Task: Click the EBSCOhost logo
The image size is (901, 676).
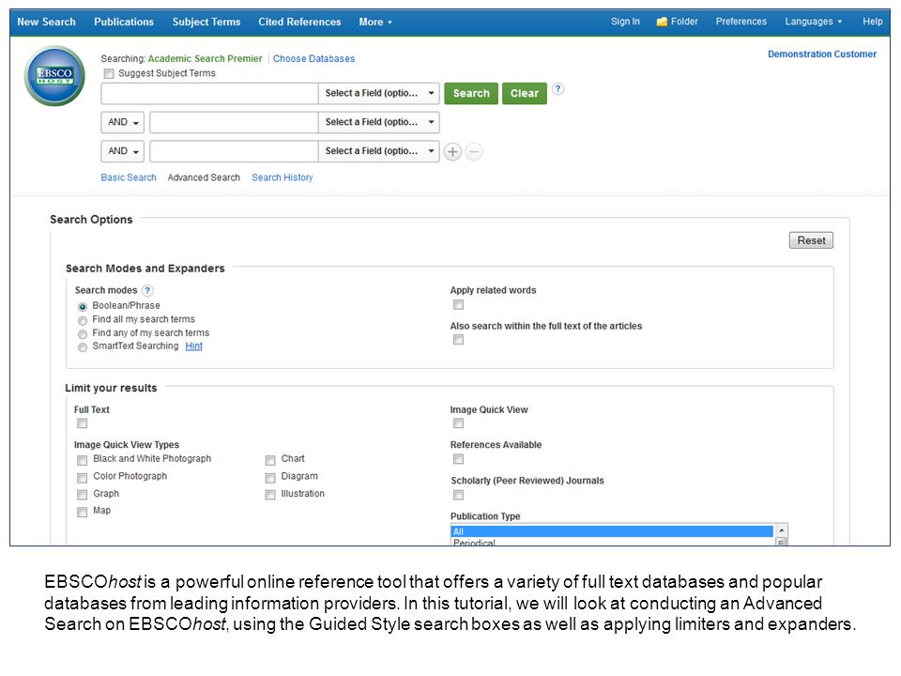Action: click(54, 76)
